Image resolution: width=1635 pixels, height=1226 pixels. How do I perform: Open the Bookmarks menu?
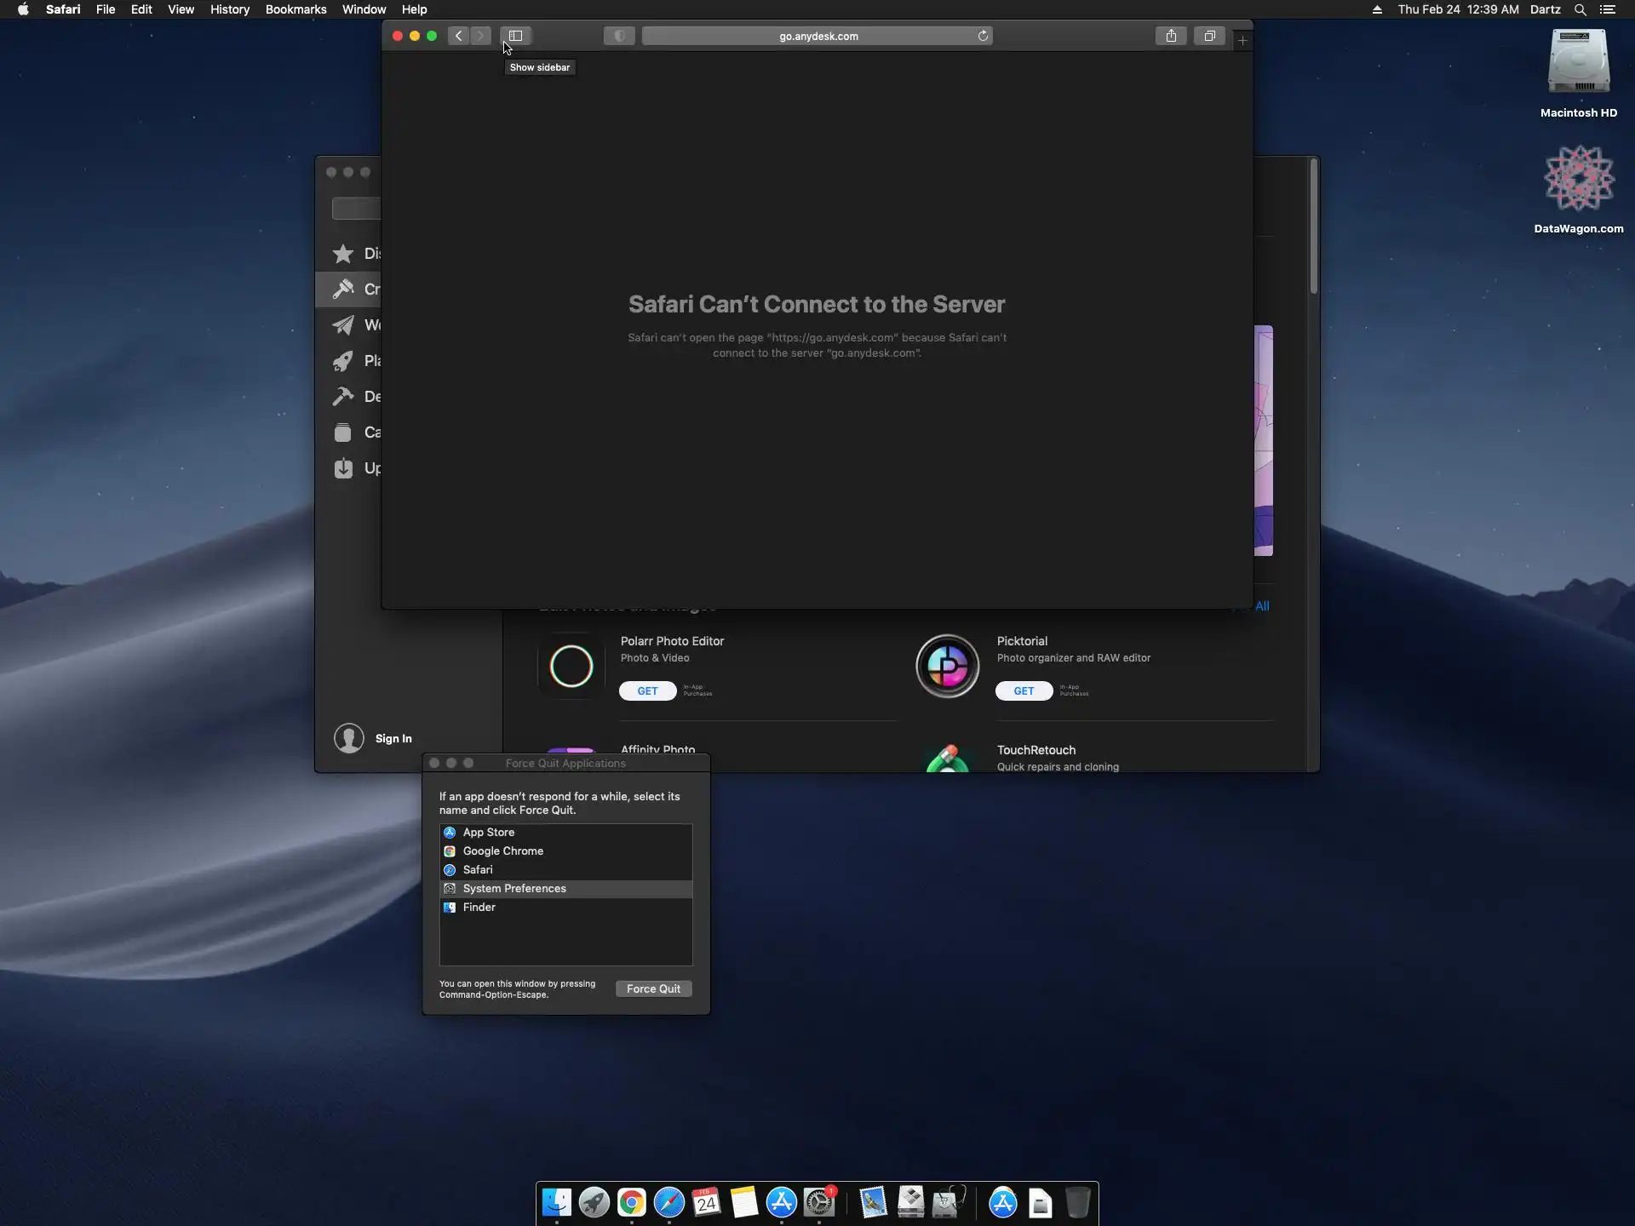(295, 9)
